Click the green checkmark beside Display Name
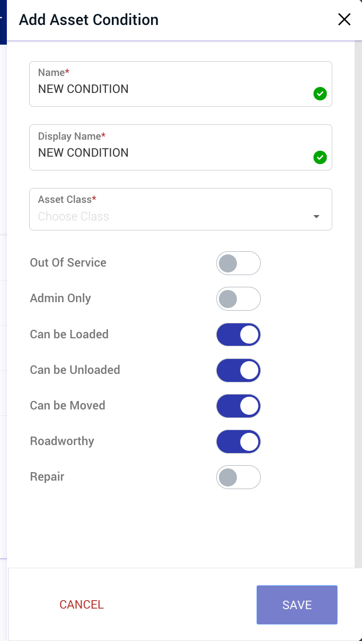 (320, 158)
